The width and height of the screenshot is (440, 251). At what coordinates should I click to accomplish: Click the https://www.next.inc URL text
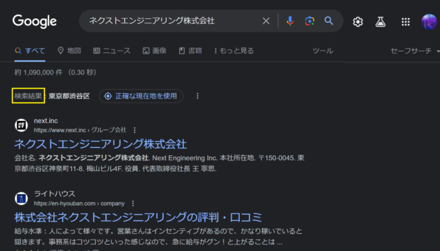[x=60, y=130]
